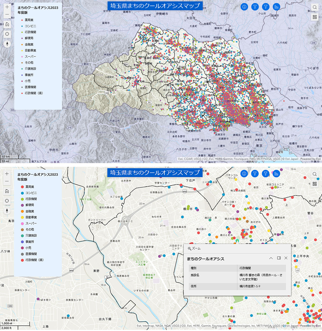Zoom out on the lower map
322x331 pixels.
(x=7, y=181)
